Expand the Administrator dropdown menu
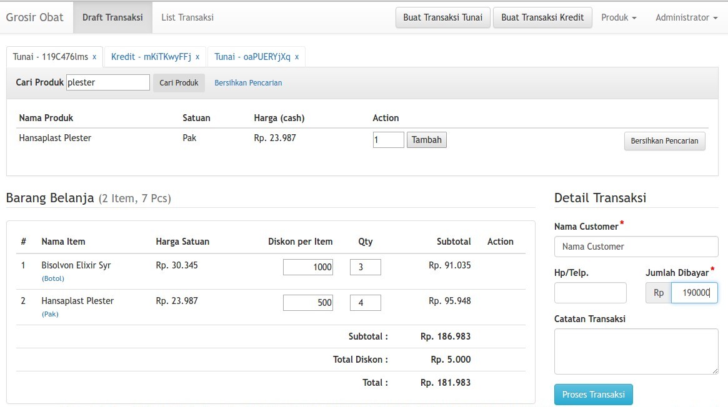The image size is (728, 407). [686, 17]
